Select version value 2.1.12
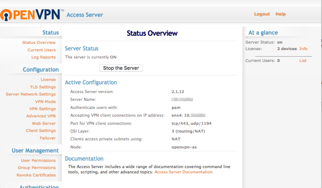The height and width of the screenshot is (188, 322). click(178, 91)
